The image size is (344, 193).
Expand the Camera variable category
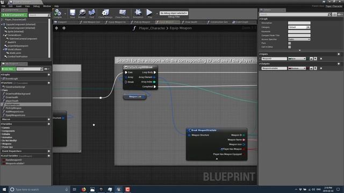[x=6, y=128]
